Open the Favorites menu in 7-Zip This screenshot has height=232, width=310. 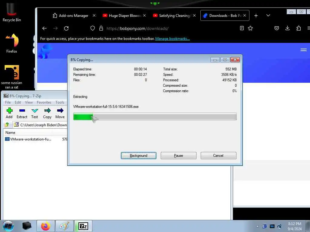point(44,102)
